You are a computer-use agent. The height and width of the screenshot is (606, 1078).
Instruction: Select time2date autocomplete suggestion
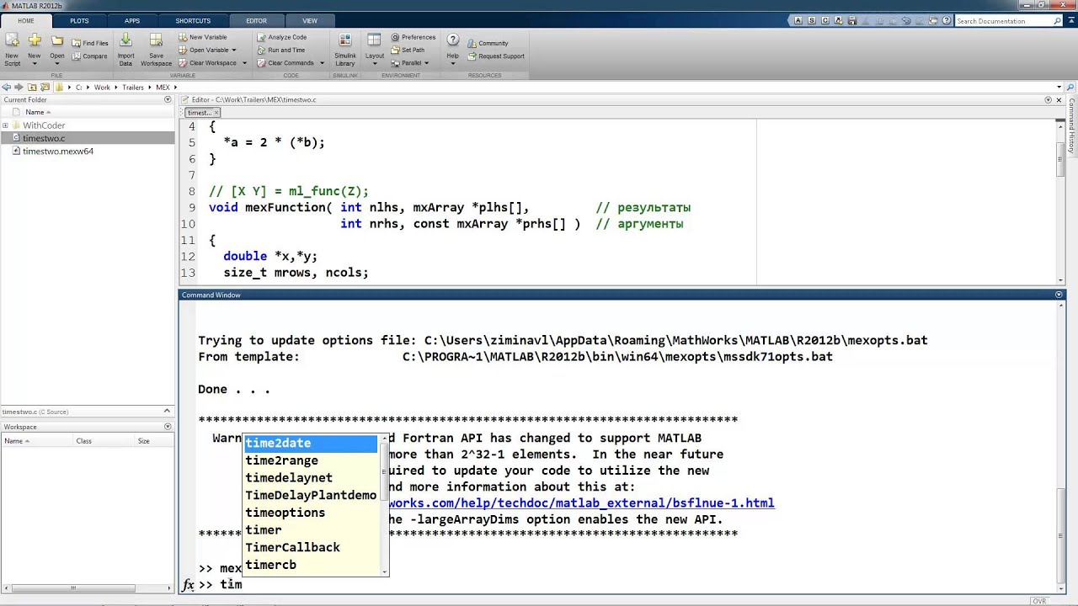click(x=311, y=444)
